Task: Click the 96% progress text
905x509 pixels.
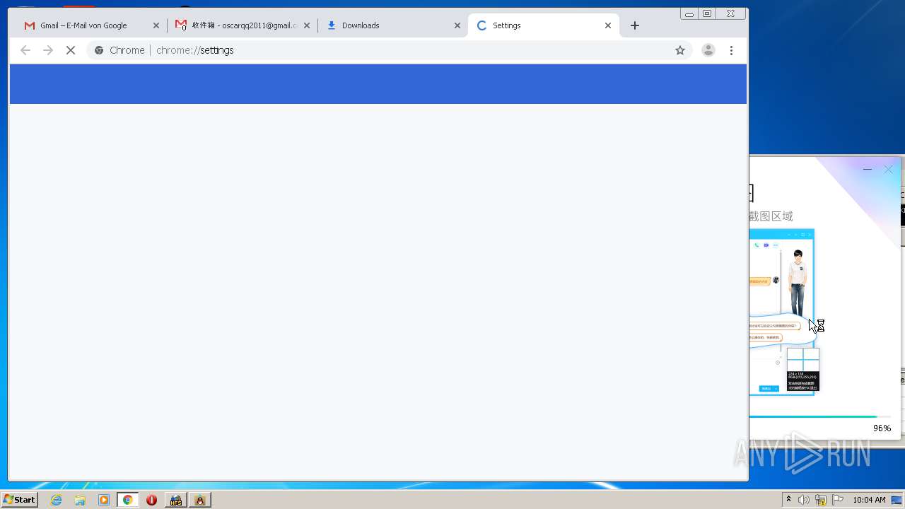Action: (x=882, y=428)
